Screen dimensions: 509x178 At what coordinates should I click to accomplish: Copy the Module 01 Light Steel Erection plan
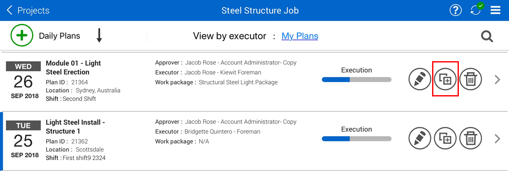coord(445,79)
